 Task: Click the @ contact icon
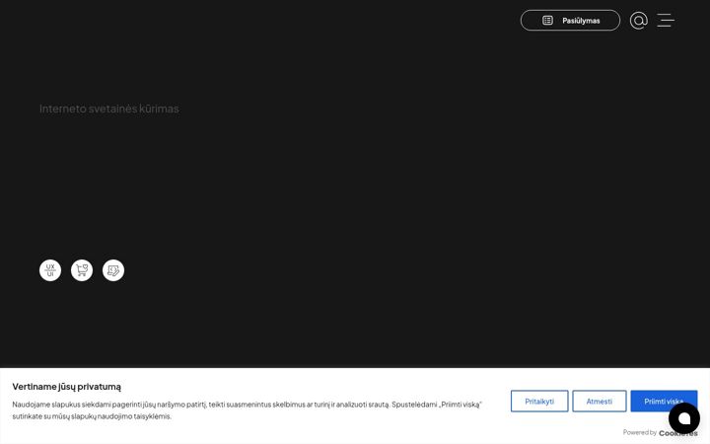pos(638,21)
